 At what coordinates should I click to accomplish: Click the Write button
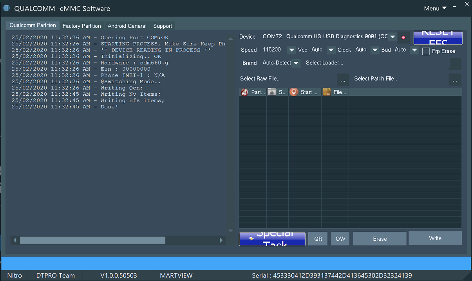click(435, 238)
